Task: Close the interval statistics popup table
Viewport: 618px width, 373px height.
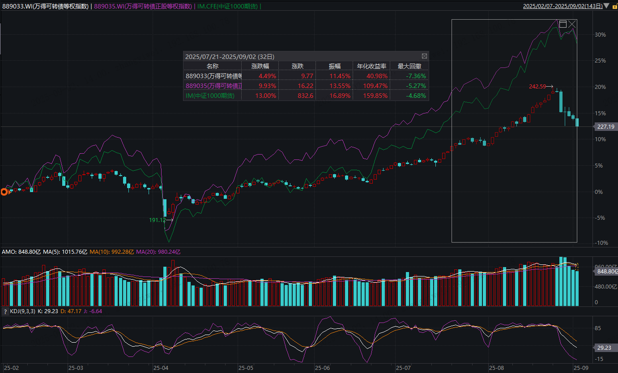Action: coord(424,56)
